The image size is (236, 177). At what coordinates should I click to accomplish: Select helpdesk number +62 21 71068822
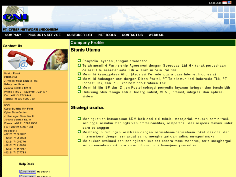(x=15, y=134)
